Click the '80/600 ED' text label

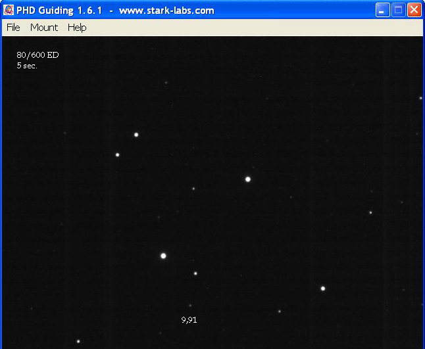pos(37,55)
